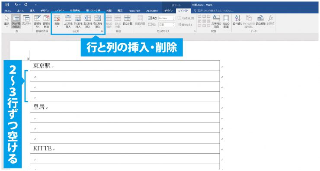Click the Align Top Right icon
Screen dimensions: 320x171
pyautogui.click(x=208, y=16)
